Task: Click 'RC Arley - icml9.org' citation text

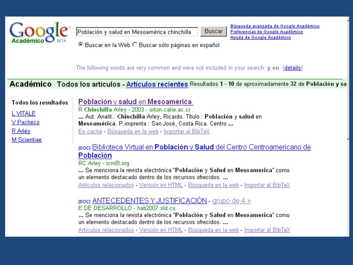Action: point(104,163)
